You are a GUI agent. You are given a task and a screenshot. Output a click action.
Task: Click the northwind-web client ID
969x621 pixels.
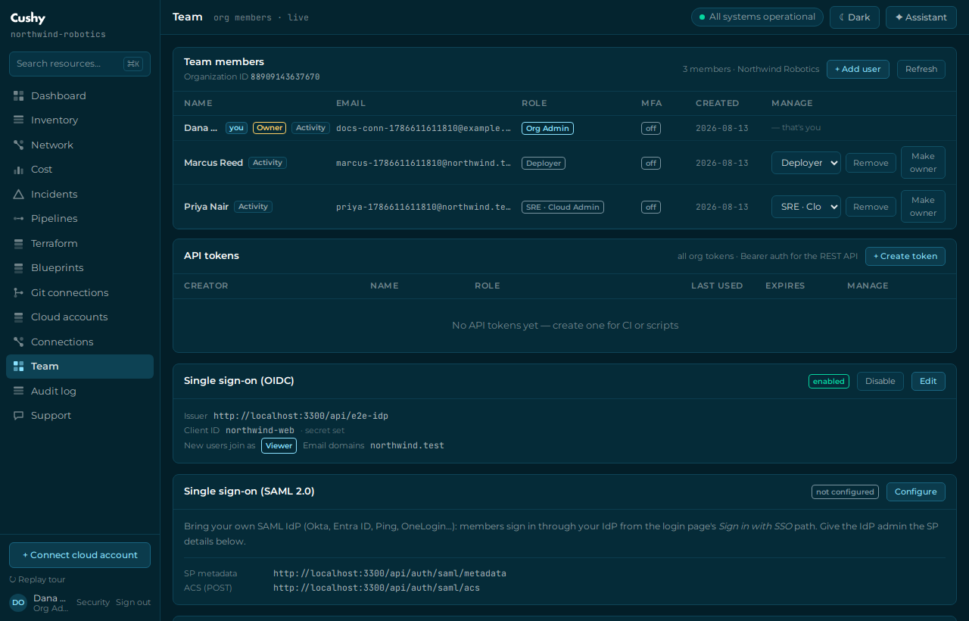(260, 430)
